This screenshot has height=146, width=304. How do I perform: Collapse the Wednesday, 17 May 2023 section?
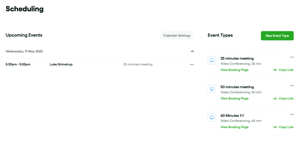[x=192, y=51]
